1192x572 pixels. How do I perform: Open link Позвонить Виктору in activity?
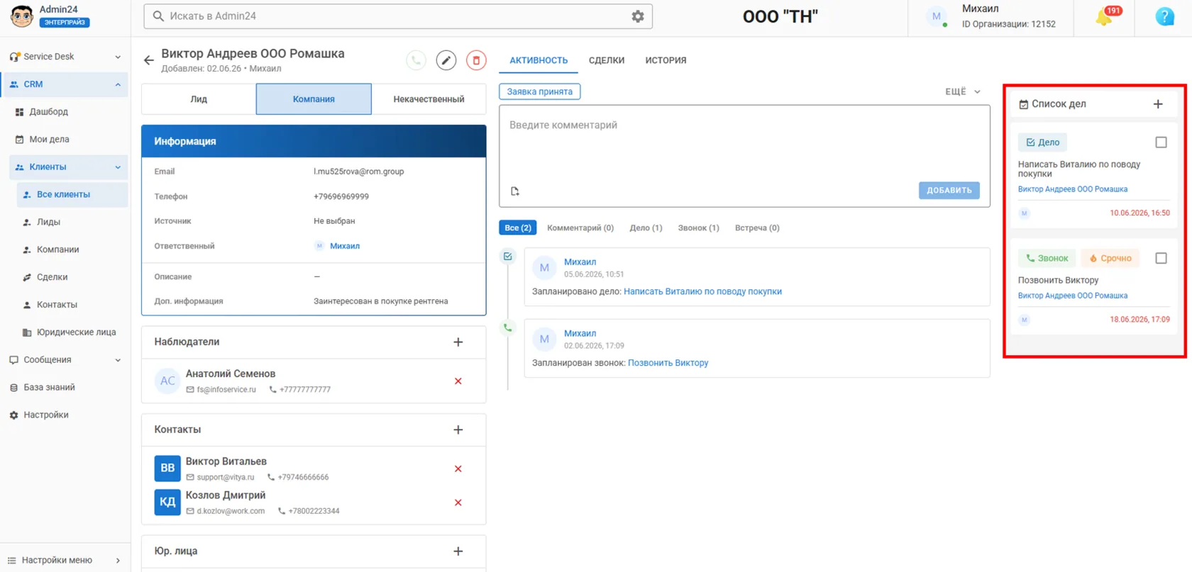(x=668, y=364)
